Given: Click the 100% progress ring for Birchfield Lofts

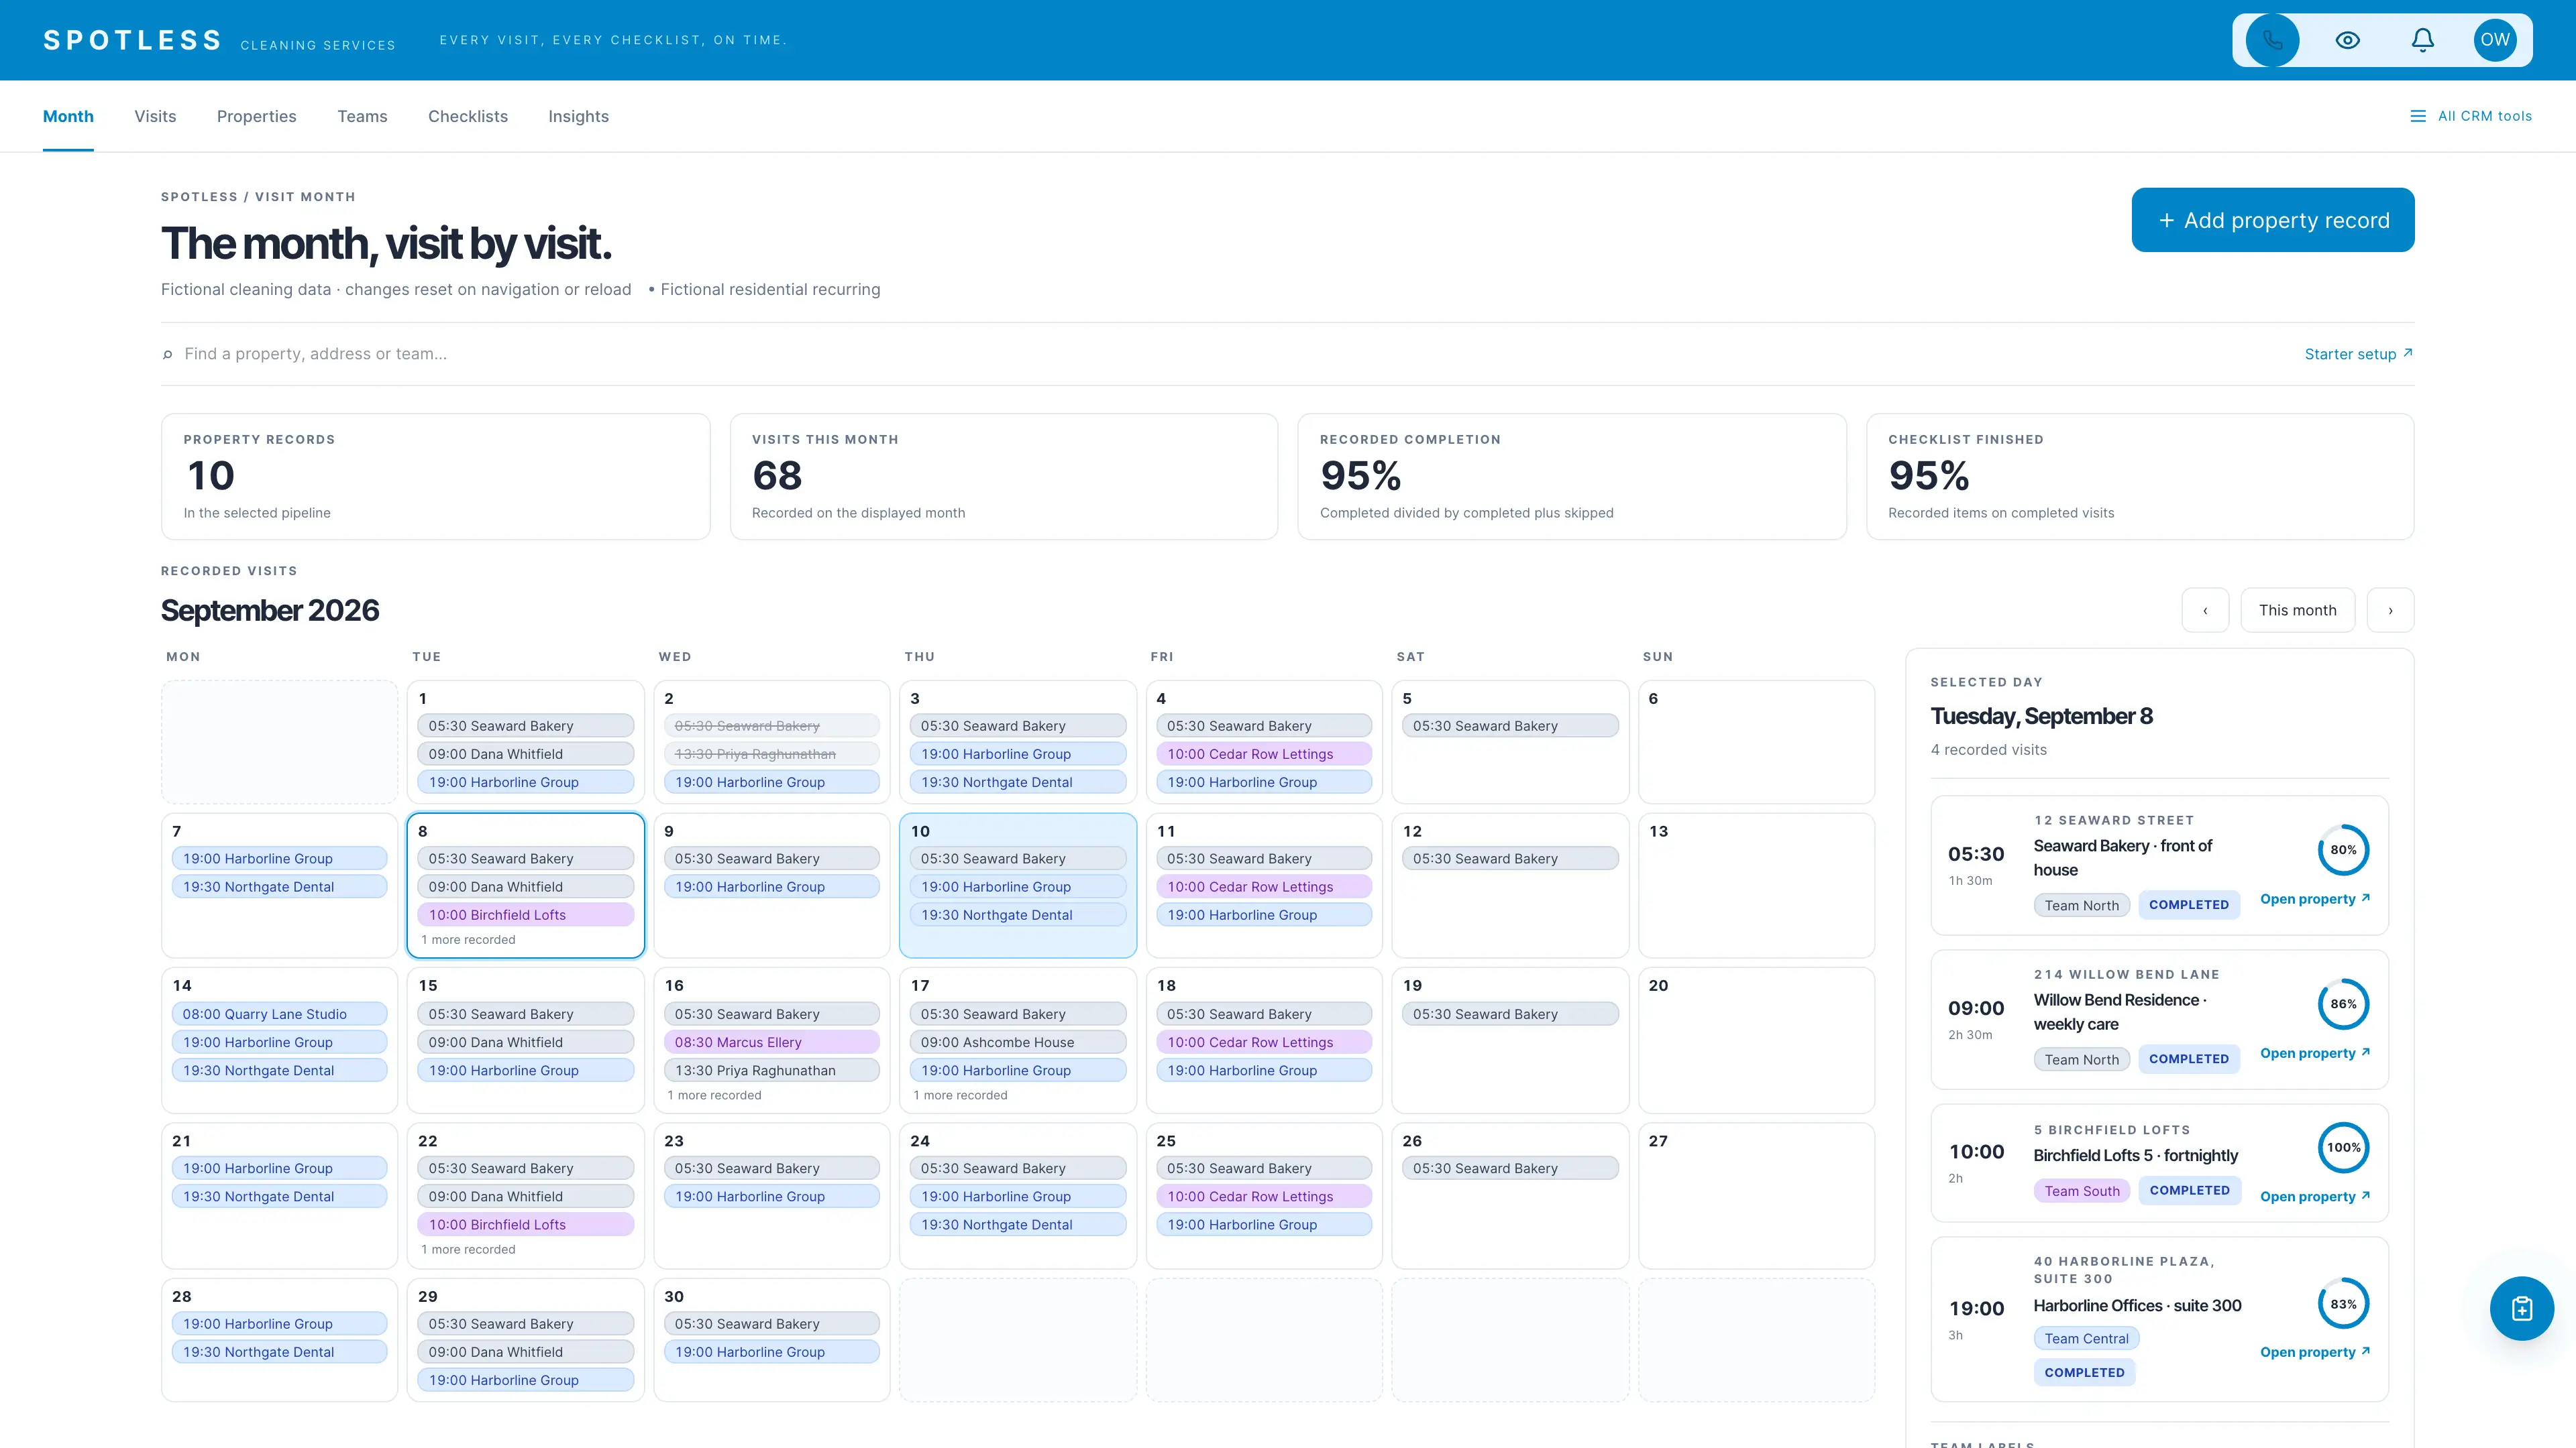Looking at the screenshot, I should (2343, 1147).
